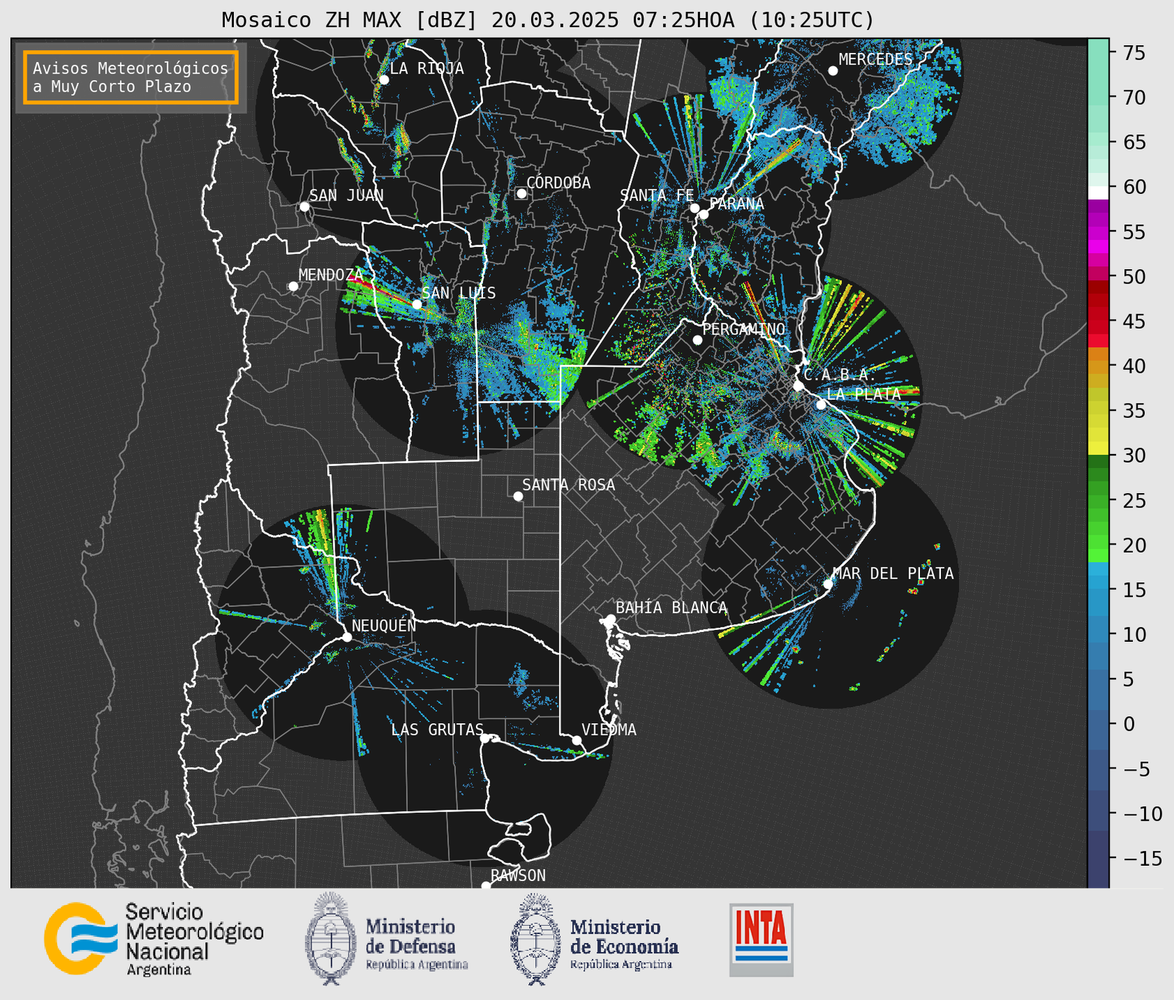
Task: Click the −15 label on the color scale
Action: [1142, 858]
